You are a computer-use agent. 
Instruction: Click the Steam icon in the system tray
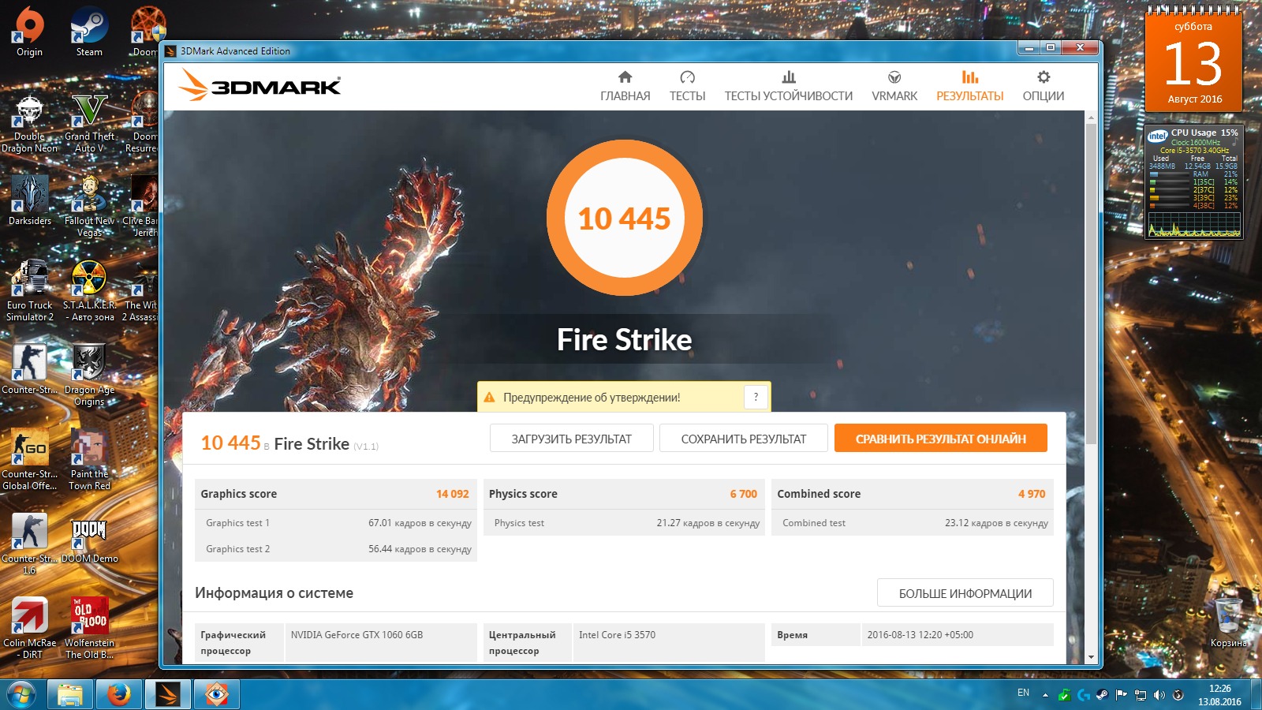[1103, 695]
